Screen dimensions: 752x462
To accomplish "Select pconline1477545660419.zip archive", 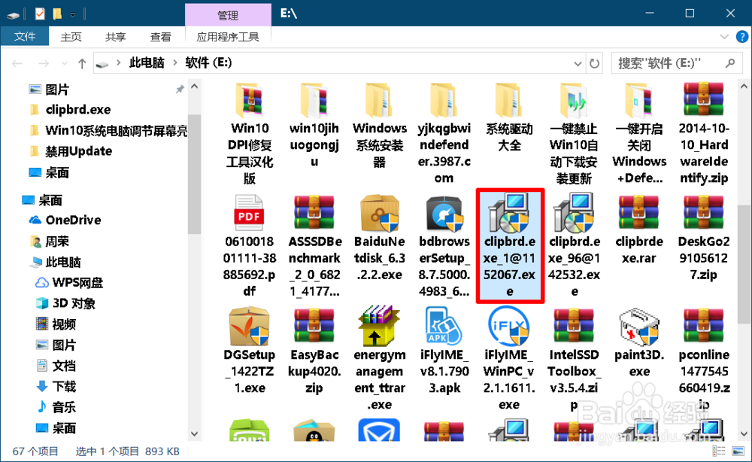I will (704, 359).
